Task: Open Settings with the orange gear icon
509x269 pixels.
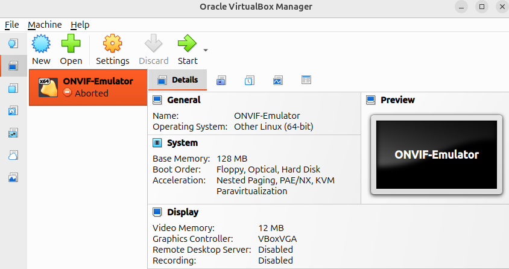Action: [112, 45]
